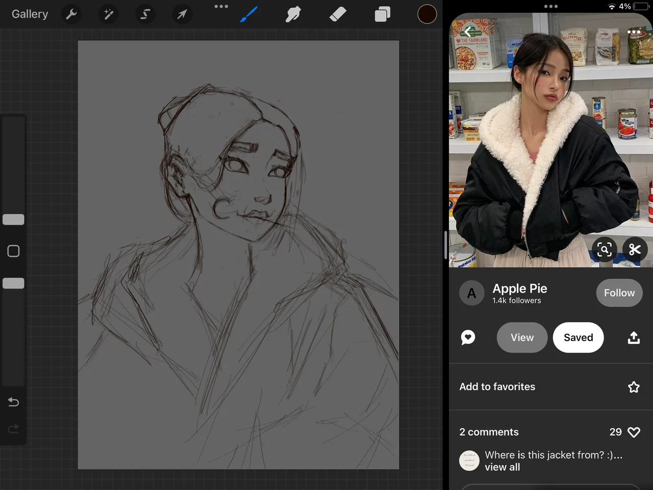Like the pin with the heart icon
653x490 pixels.
pos(634,432)
